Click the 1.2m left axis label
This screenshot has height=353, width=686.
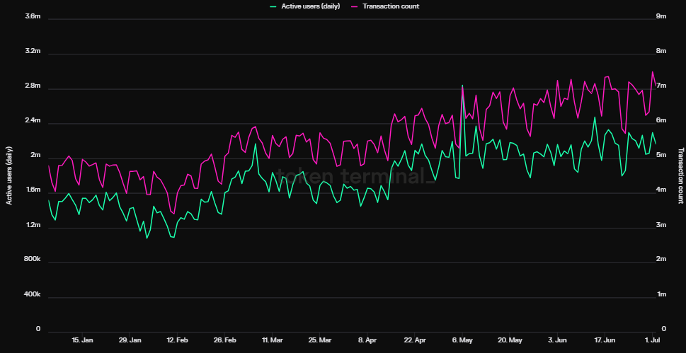pos(33,225)
